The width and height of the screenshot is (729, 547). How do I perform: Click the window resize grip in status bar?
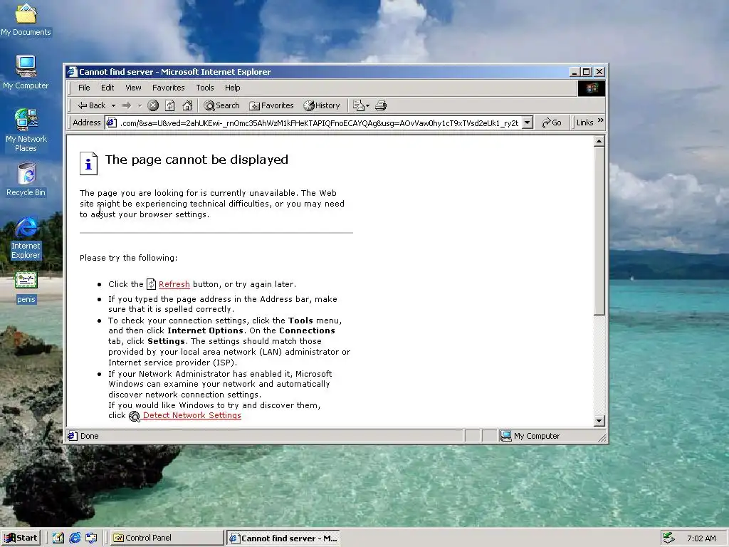click(x=602, y=437)
